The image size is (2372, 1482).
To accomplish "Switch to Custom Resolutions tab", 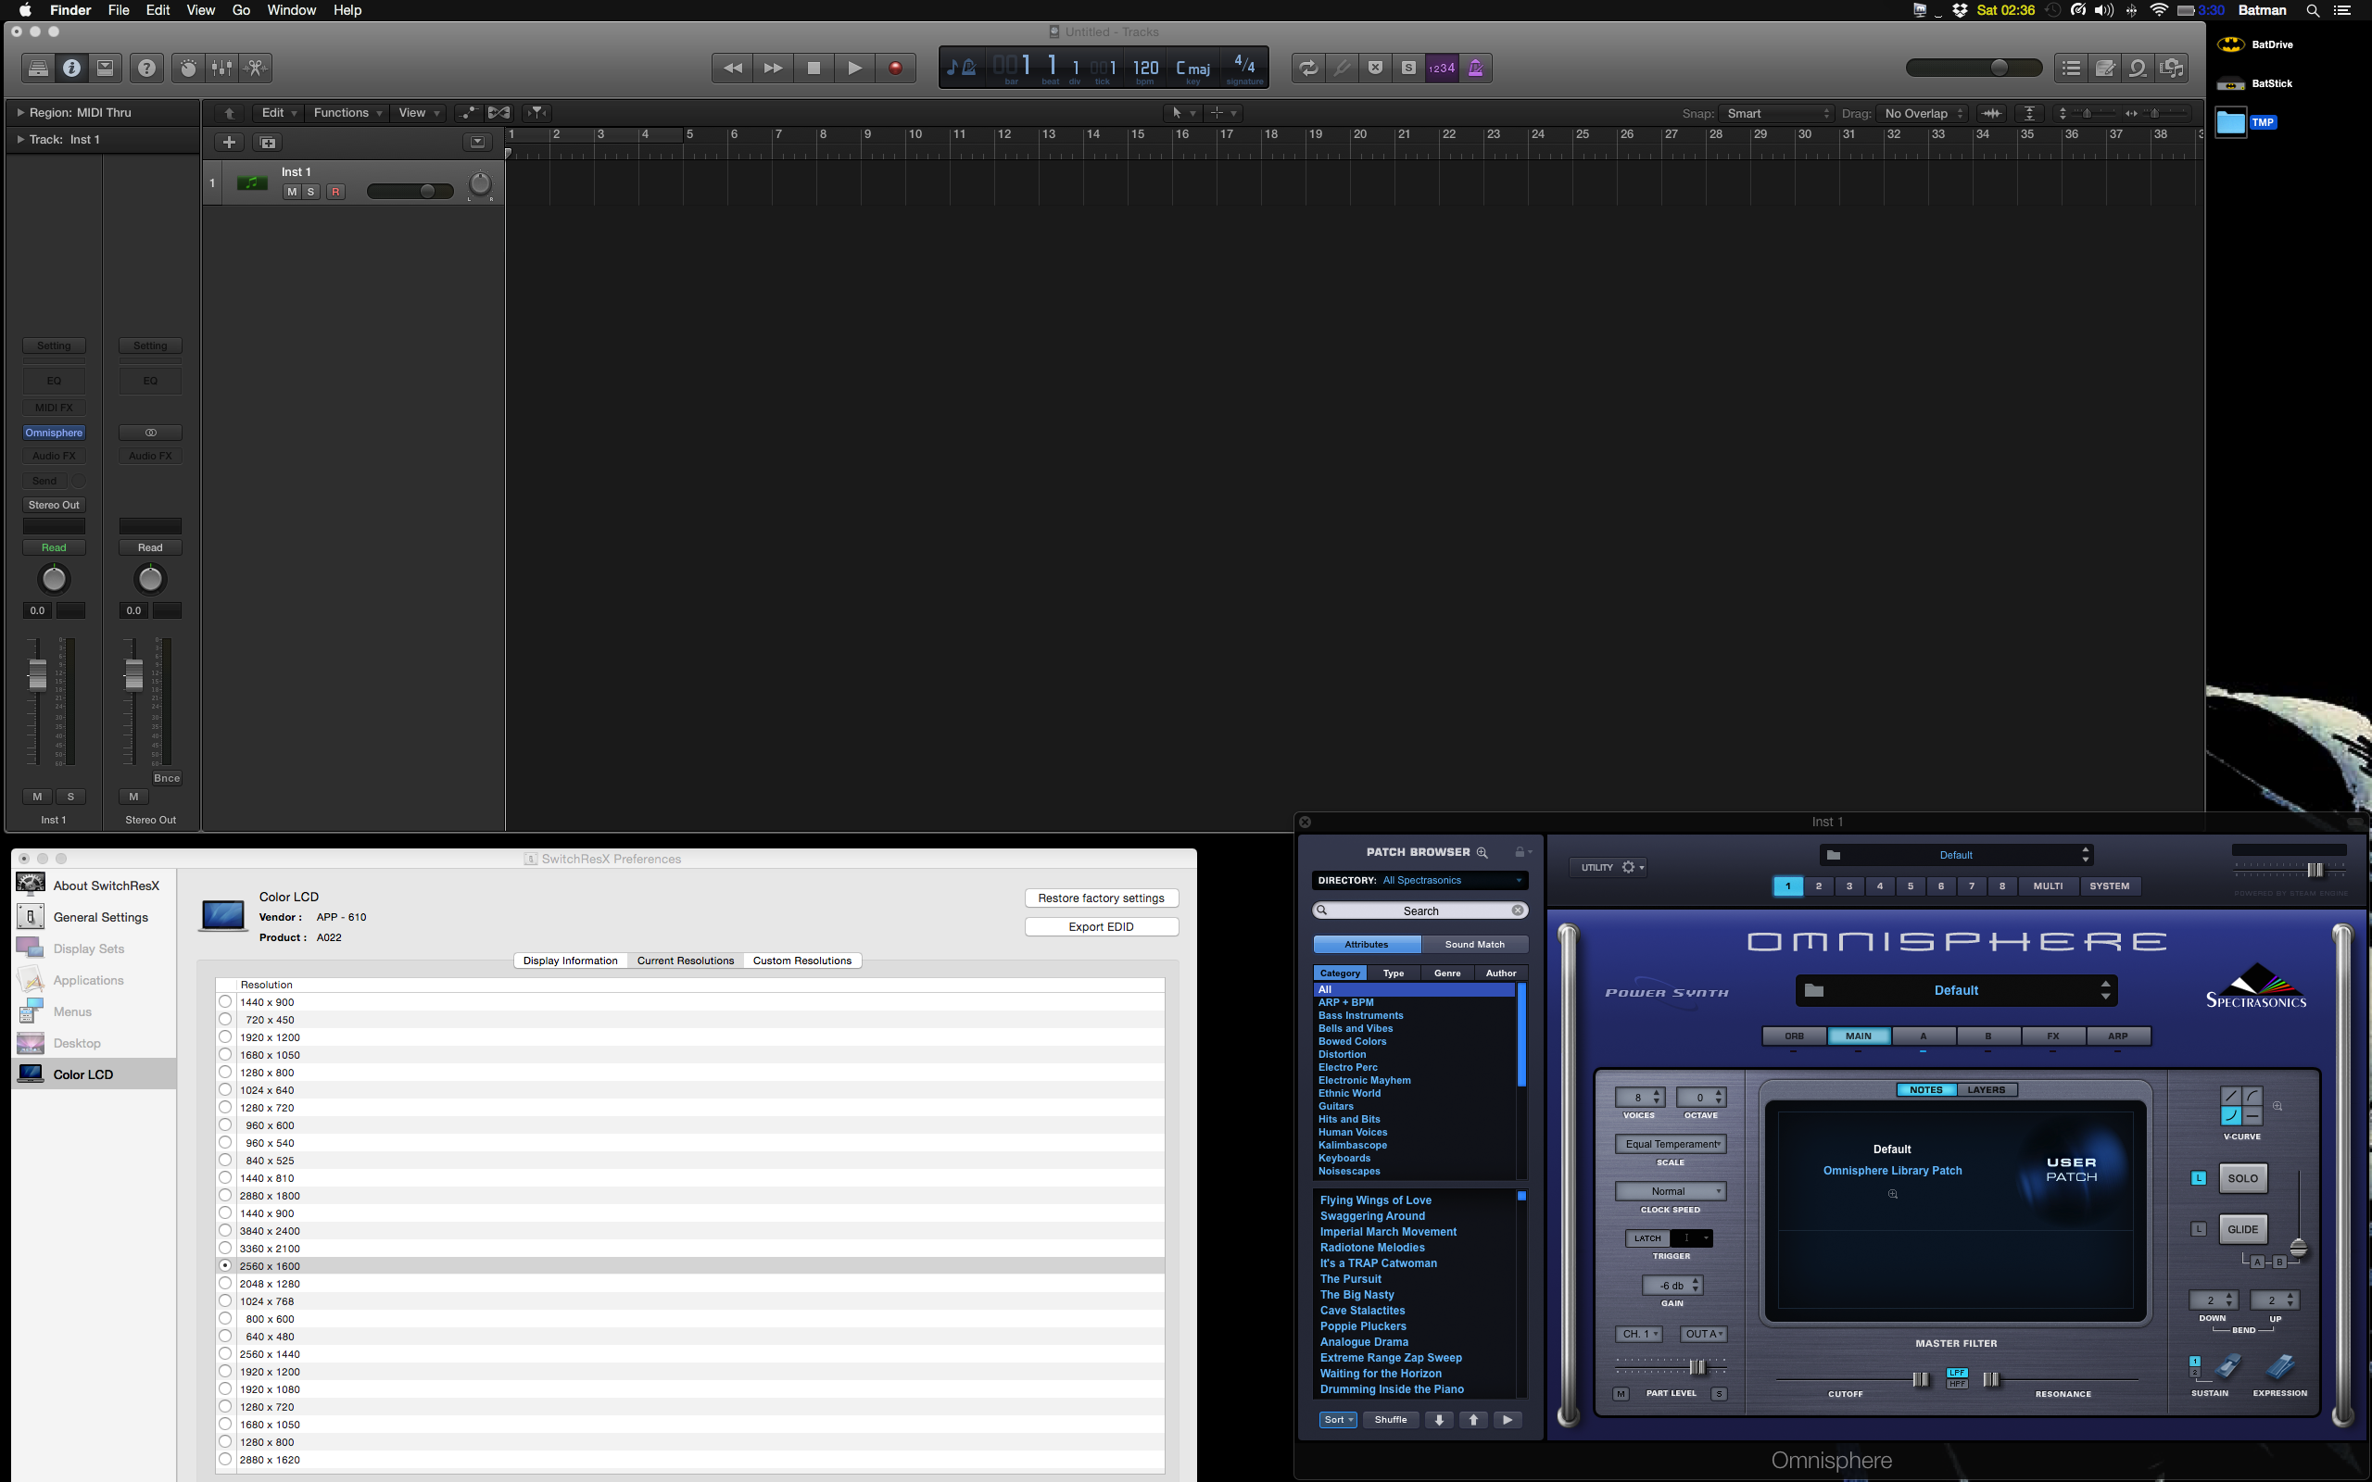I will pos(801,961).
